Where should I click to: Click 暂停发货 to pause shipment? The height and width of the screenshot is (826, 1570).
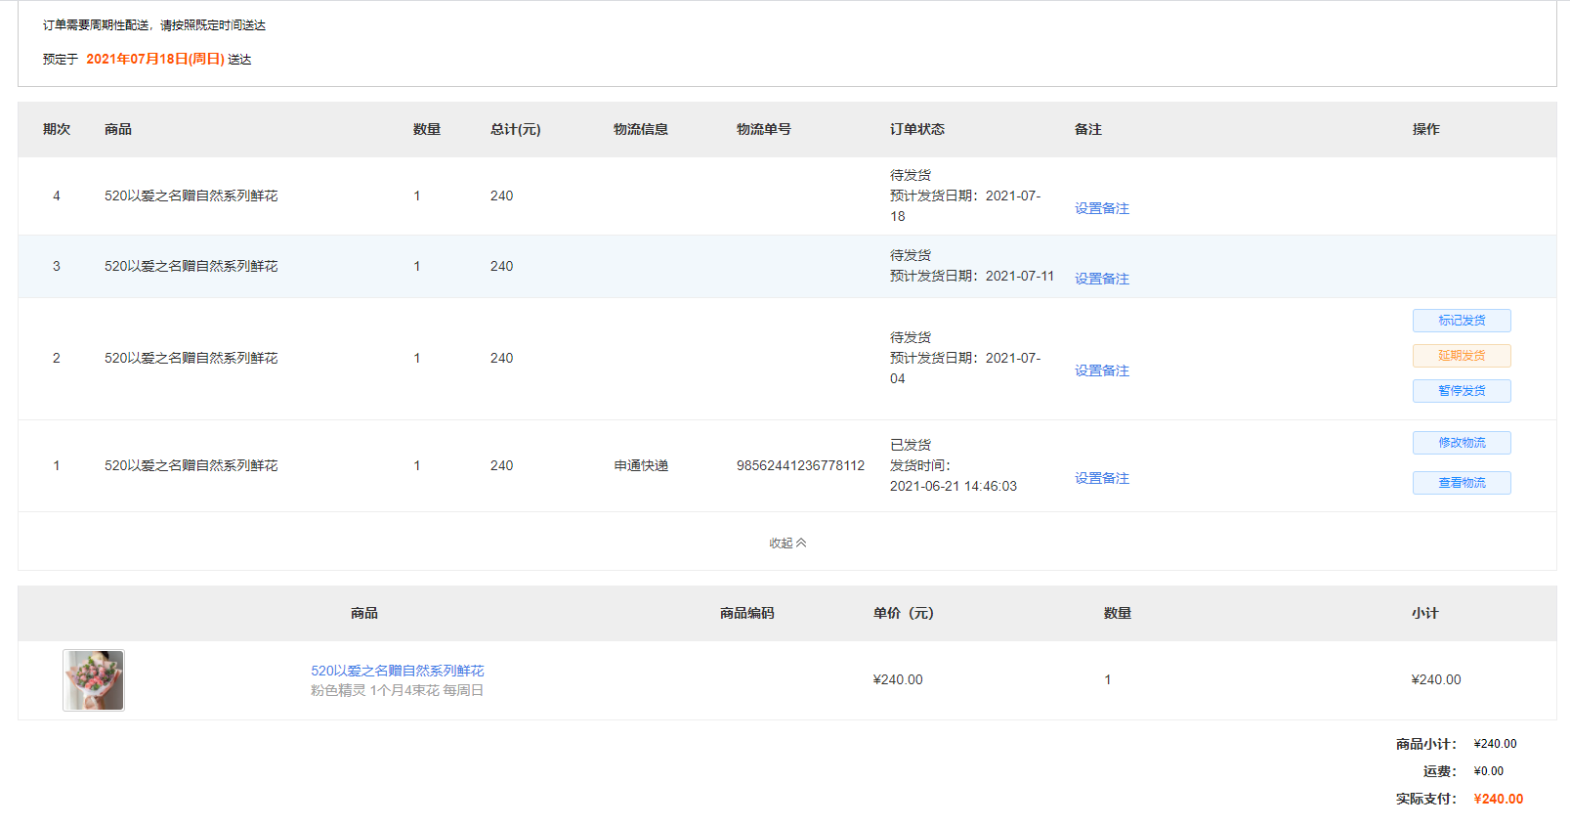[1461, 391]
